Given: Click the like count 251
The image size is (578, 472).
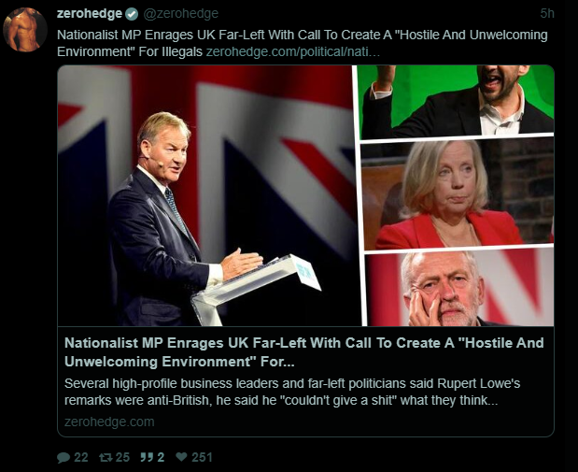Looking at the screenshot, I should (202, 458).
